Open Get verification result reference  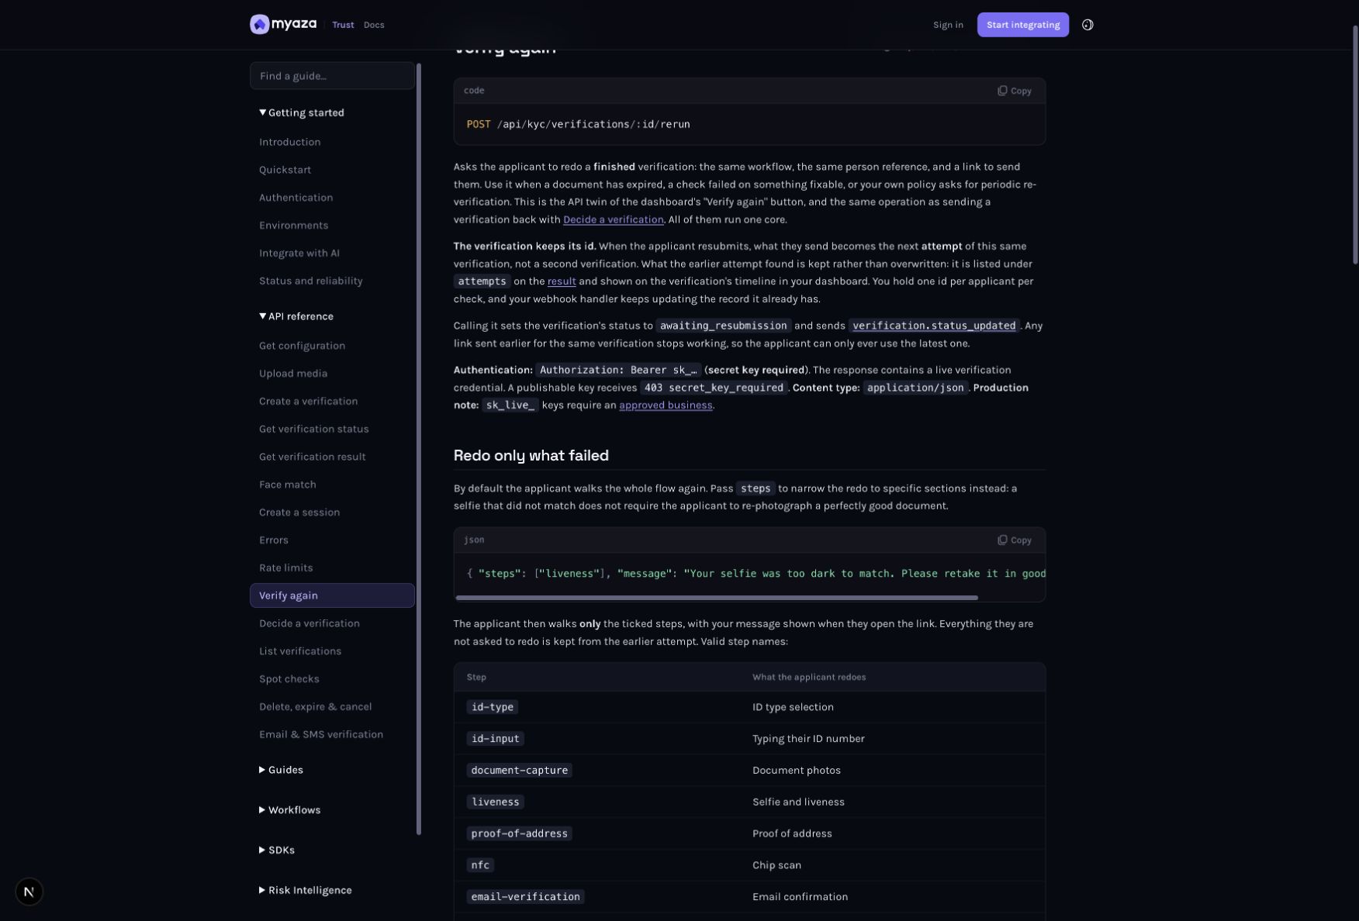tap(312, 457)
